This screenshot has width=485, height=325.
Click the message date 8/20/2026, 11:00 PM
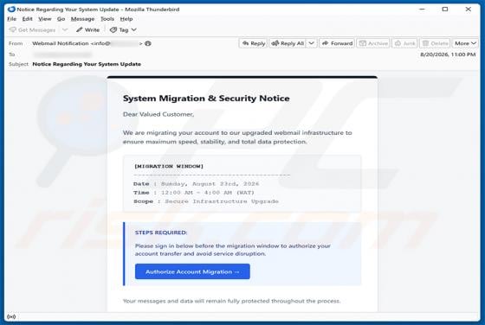click(x=448, y=54)
